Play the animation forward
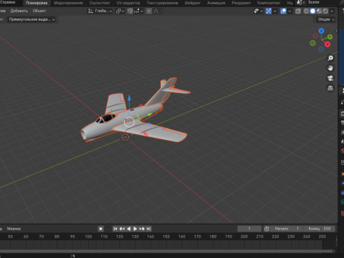Viewport: 344px width, 258px height. [x=135, y=229]
